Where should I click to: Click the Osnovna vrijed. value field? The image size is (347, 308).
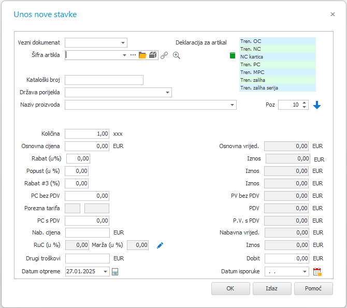tap(286, 146)
